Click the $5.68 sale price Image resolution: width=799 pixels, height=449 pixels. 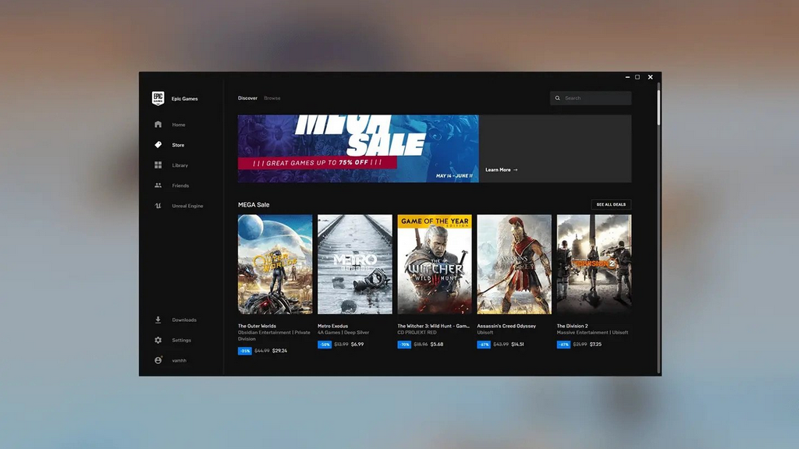pyautogui.click(x=437, y=345)
